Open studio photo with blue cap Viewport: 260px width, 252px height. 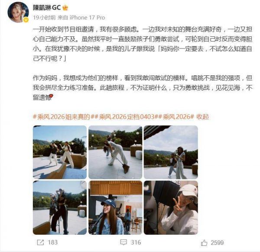click(x=115, y=207)
